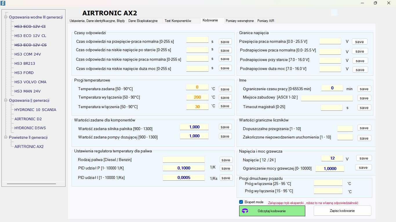Save Rodzaj paliwa setting

[x=226, y=160]
